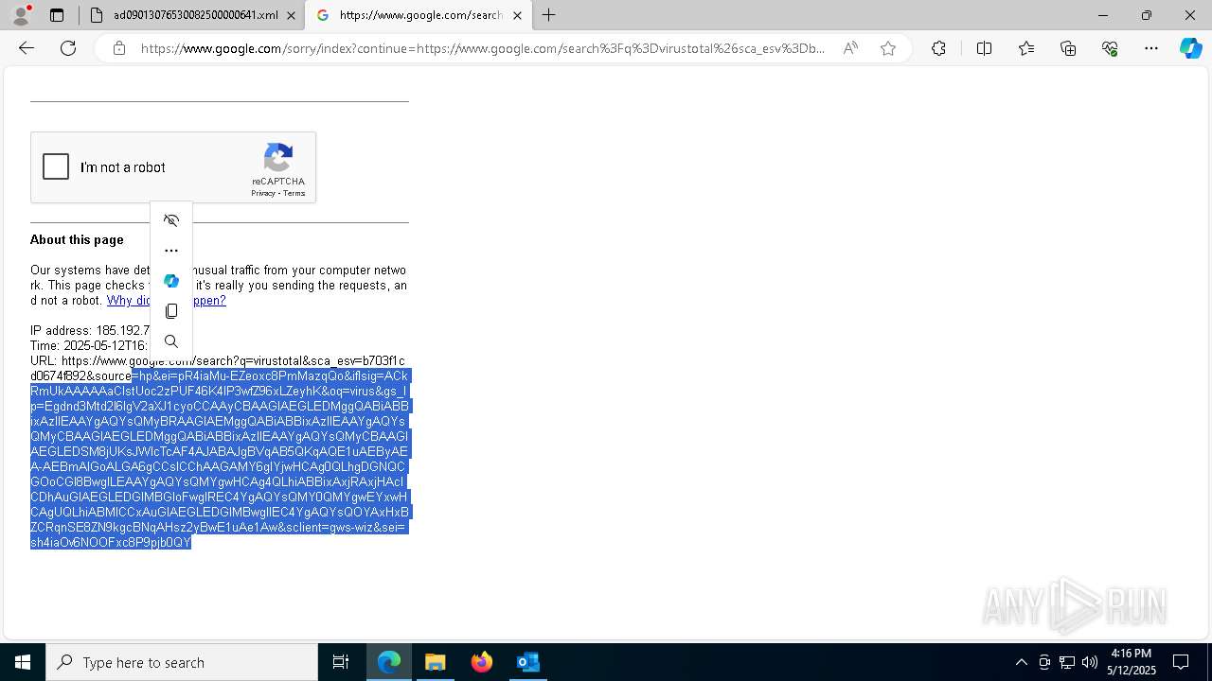Screen dimensions: 1212x681
Task: Go back to the previous page
Action: 27,48
